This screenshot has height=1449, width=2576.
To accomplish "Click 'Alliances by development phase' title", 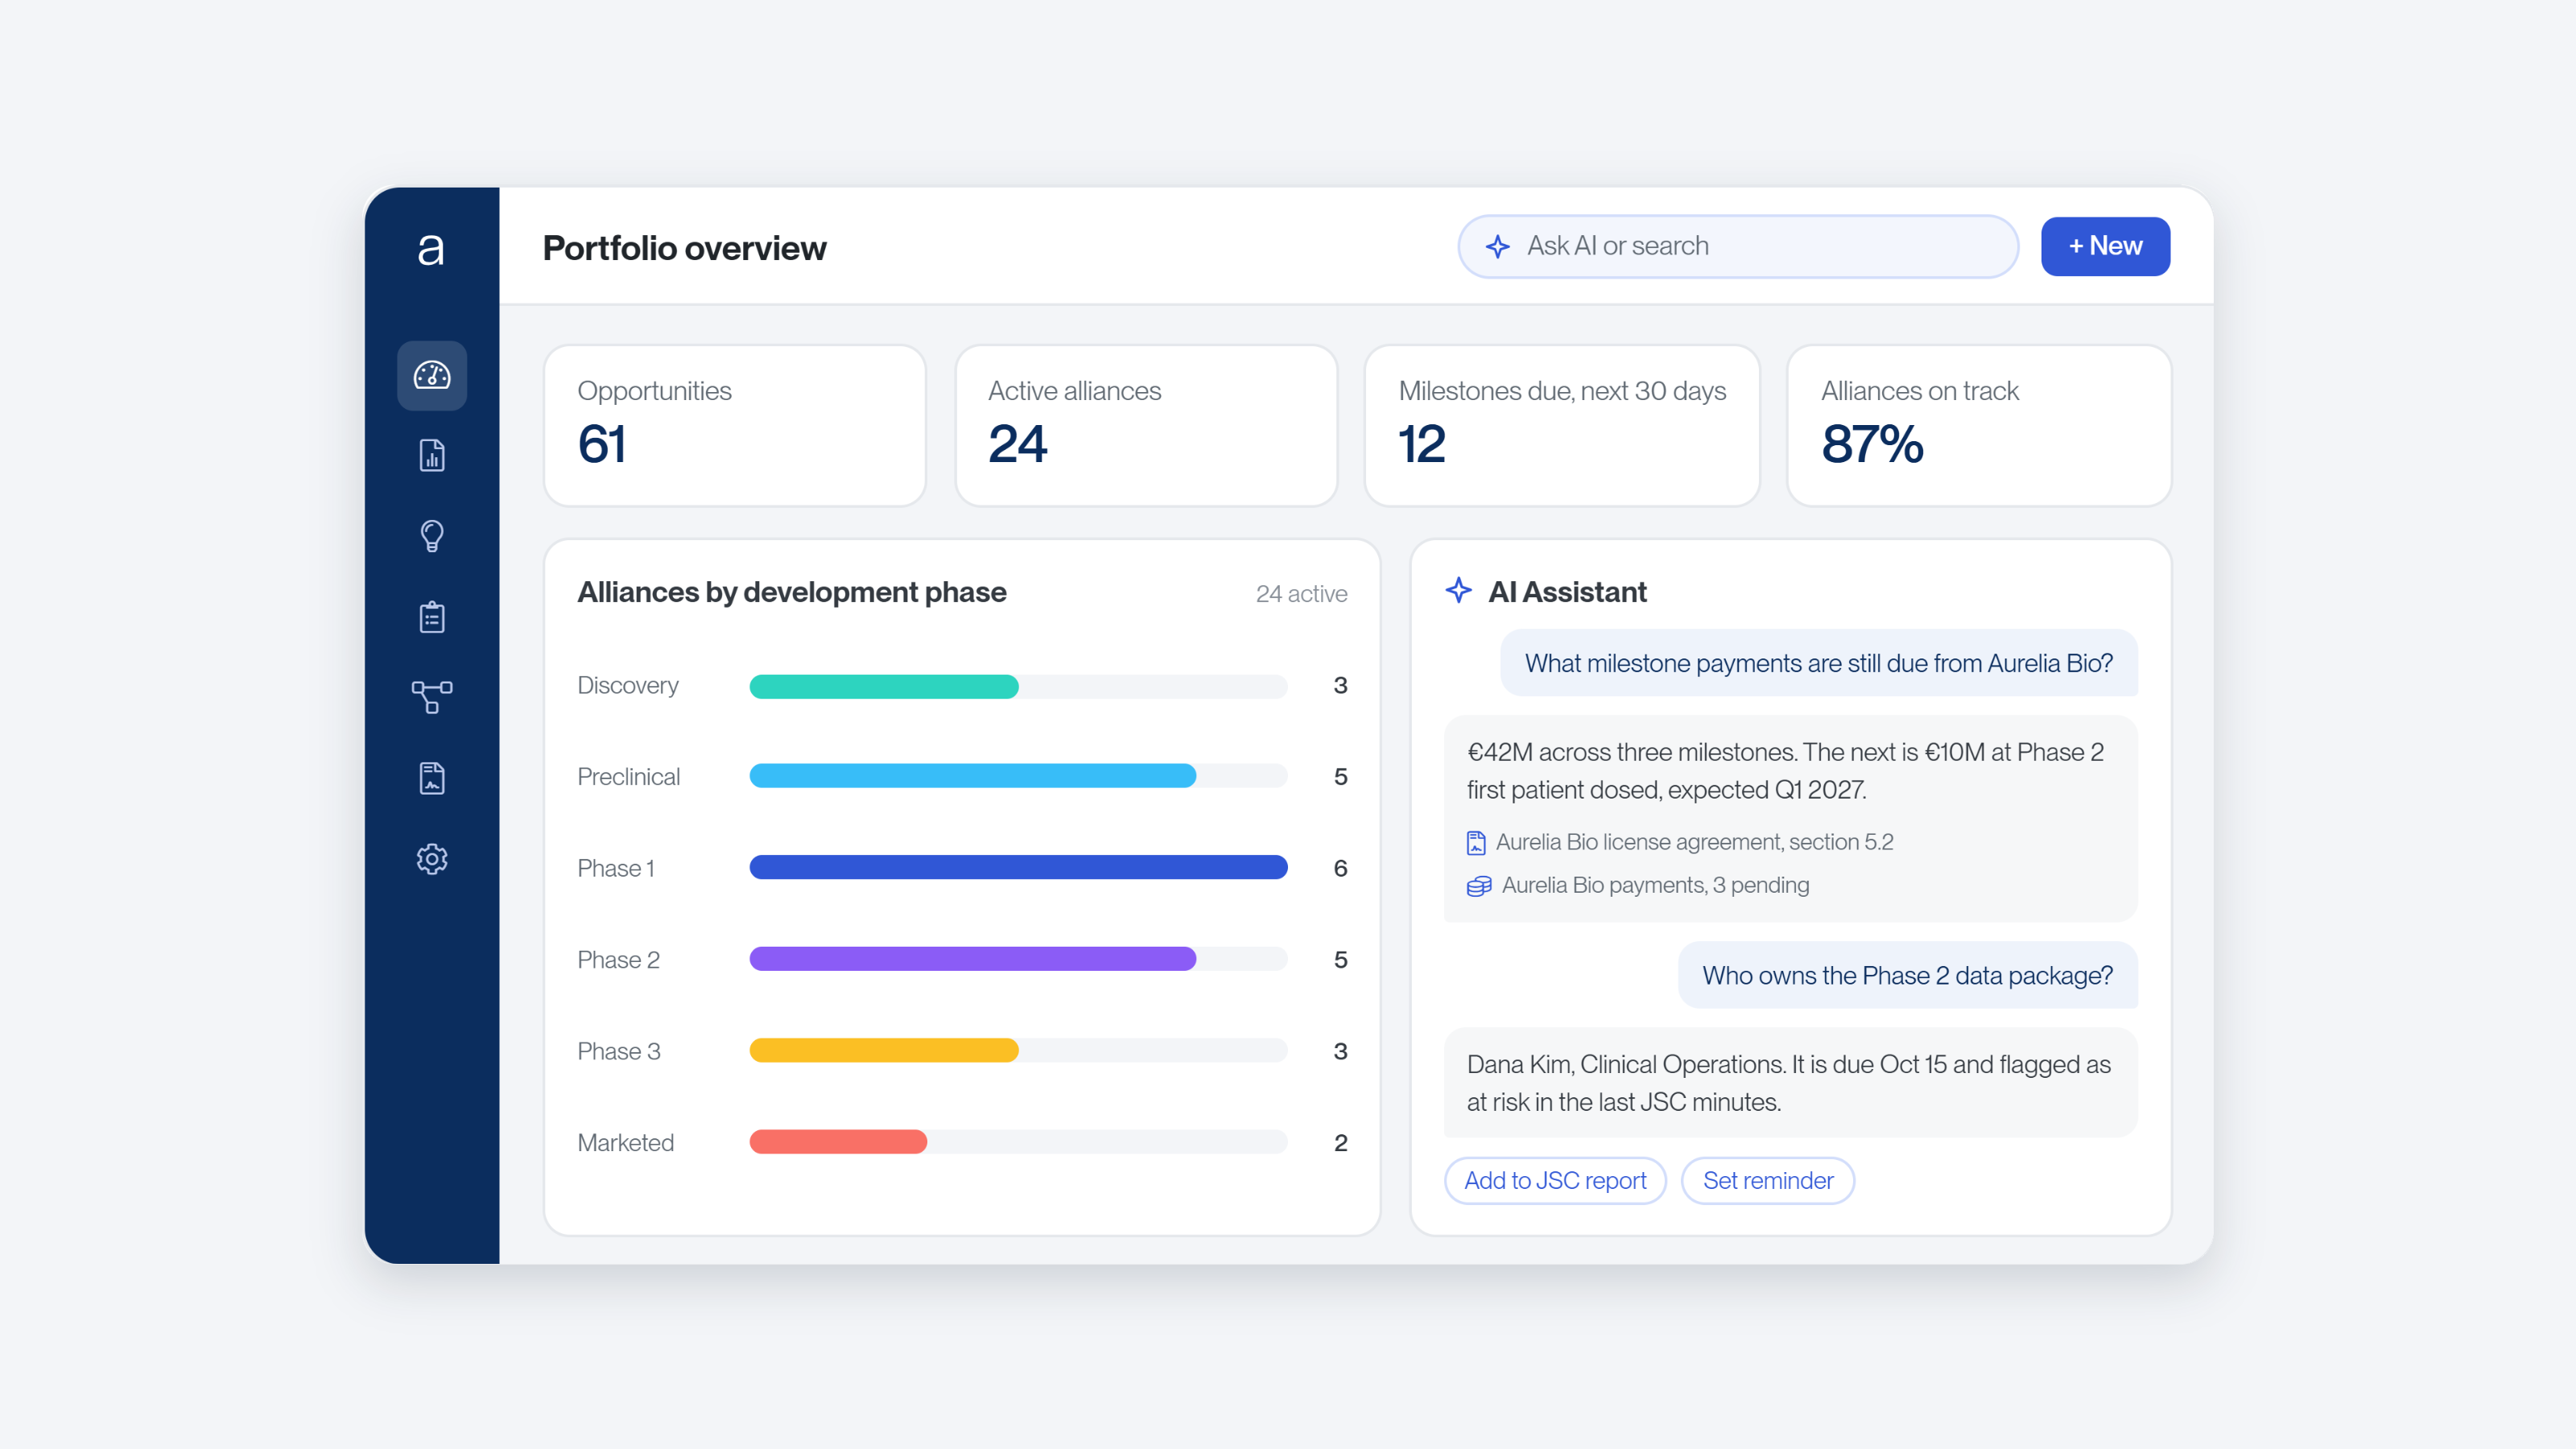I will tap(791, 592).
